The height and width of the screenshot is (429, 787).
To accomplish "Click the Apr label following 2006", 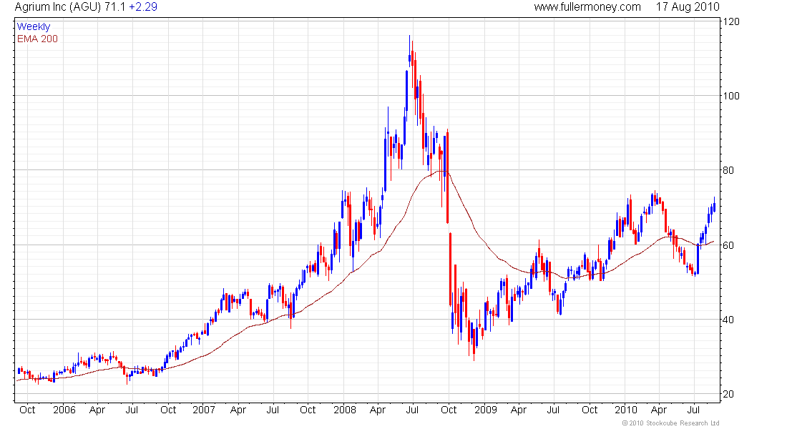I will [x=97, y=410].
